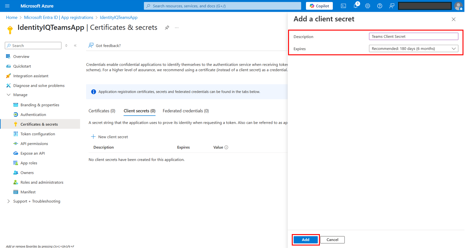The width and height of the screenshot is (465, 248).
Task: Collapse the left navigation pane
Action: click(75, 46)
